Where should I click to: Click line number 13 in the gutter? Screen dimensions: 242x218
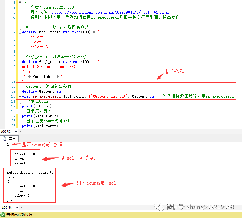(13, 62)
